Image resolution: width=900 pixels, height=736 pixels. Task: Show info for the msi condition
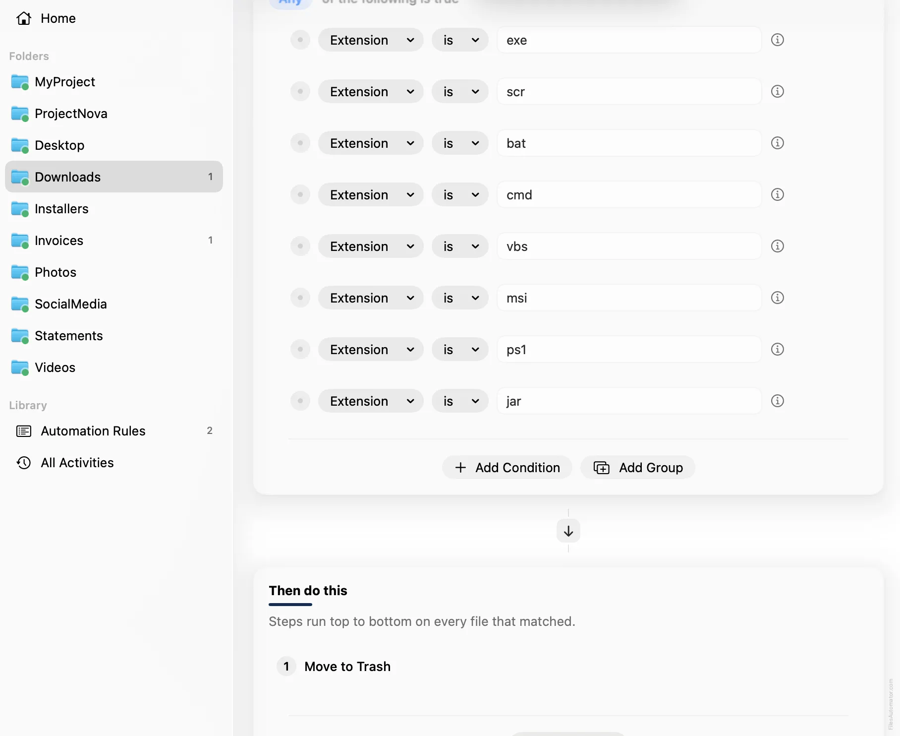coord(777,298)
